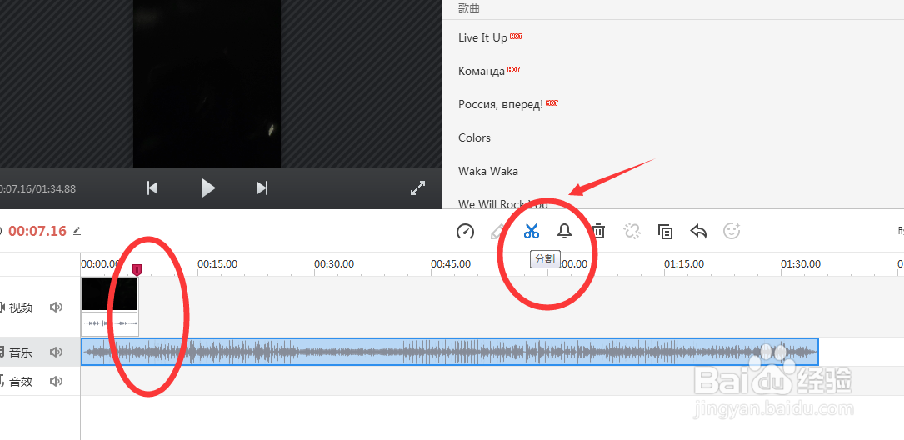Play the video preview
This screenshot has height=440, width=904.
click(208, 188)
